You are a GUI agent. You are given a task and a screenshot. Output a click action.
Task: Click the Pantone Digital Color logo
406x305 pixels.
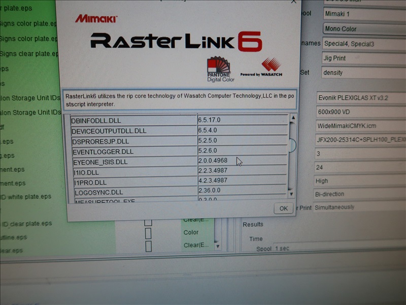[x=218, y=70]
